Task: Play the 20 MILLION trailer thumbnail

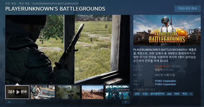Action: [x=17, y=92]
